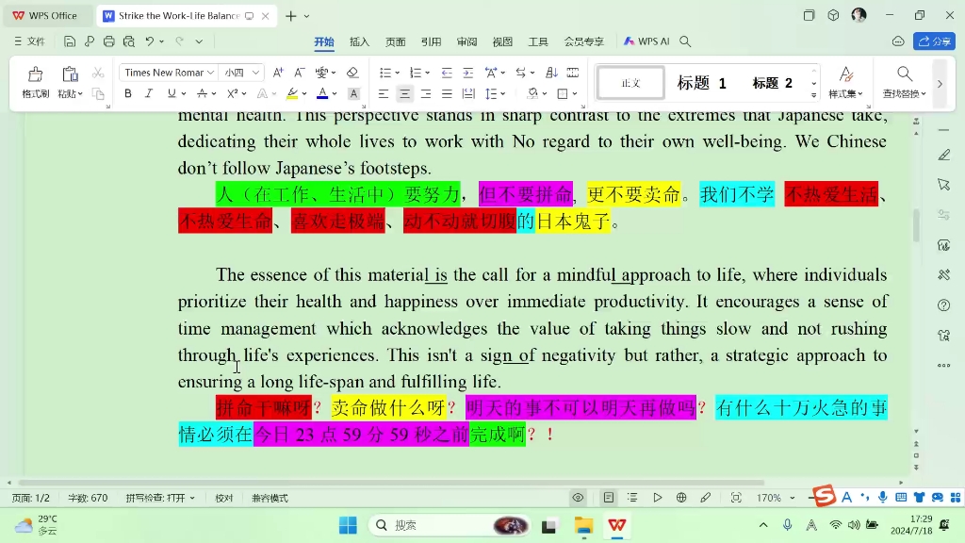
Task: Switch to the 页面 (Page) tab
Action: point(395,41)
